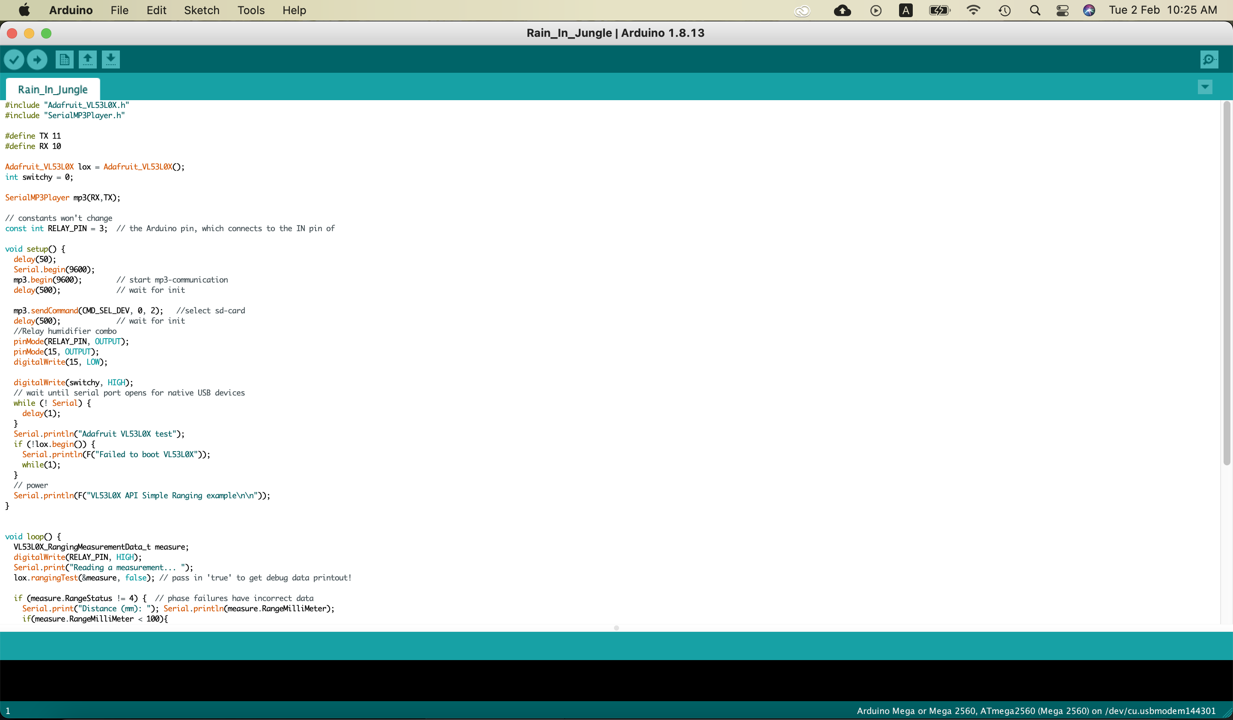This screenshot has height=720, width=1233.
Task: Open the Sketch menu
Action: pyautogui.click(x=202, y=10)
